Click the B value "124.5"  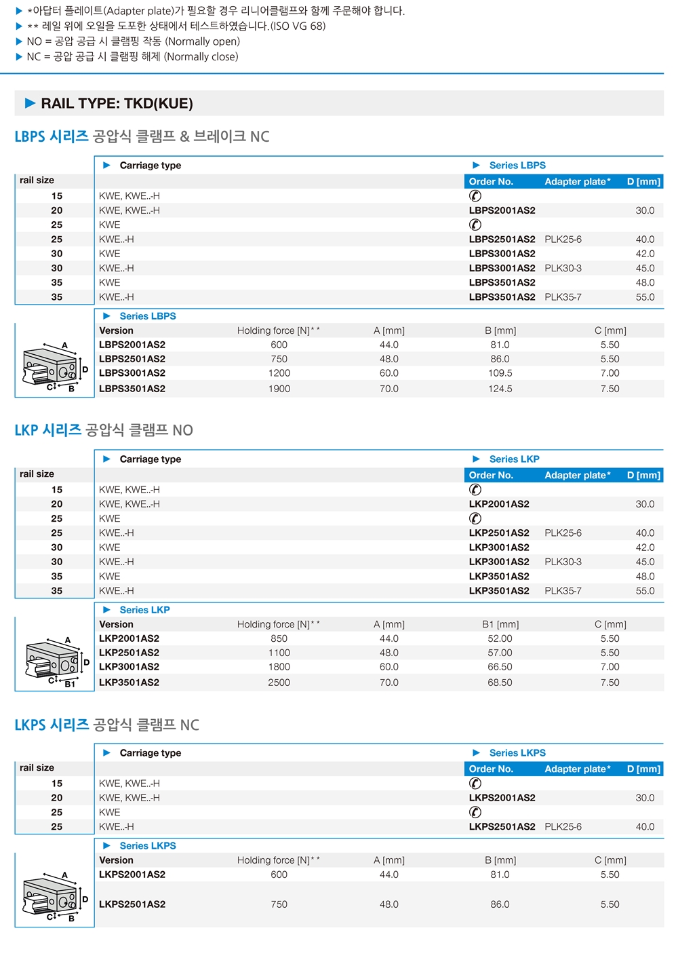click(x=500, y=389)
